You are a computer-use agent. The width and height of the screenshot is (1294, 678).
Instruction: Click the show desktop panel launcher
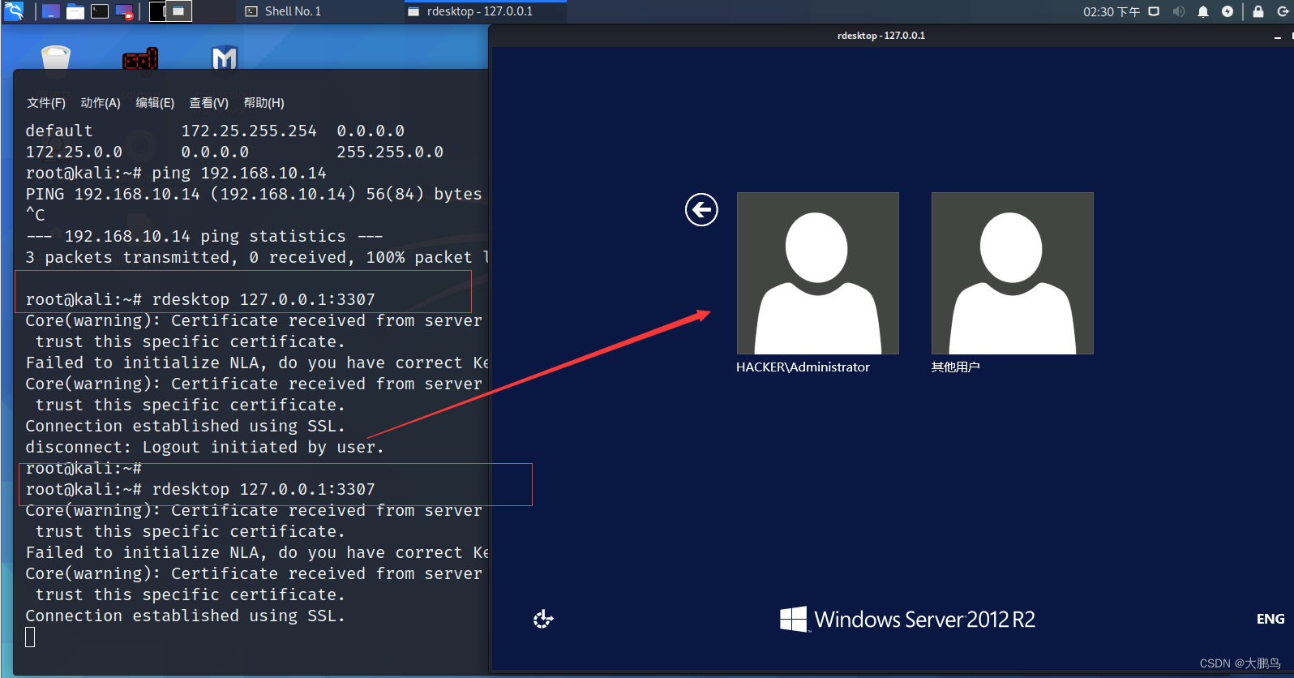[50, 11]
